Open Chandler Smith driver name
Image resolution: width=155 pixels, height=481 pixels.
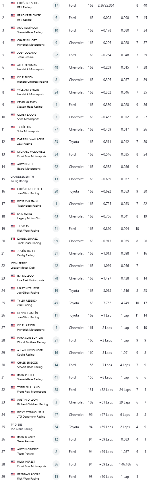tap(22, 177)
